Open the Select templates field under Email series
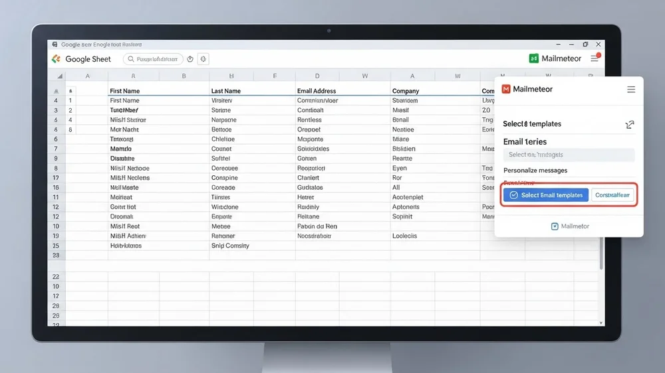The image size is (665, 373). coord(569,155)
